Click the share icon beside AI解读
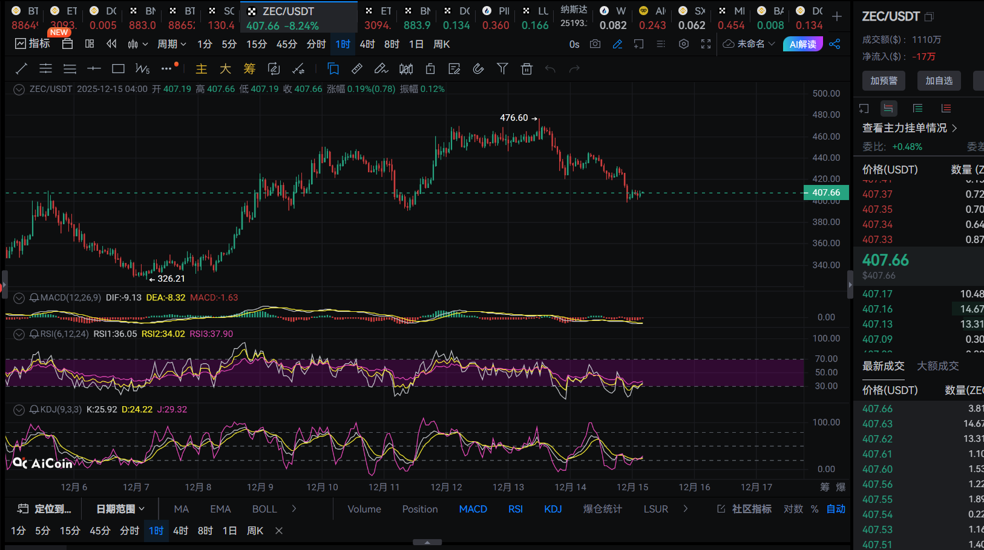The height and width of the screenshot is (550, 984). click(835, 44)
